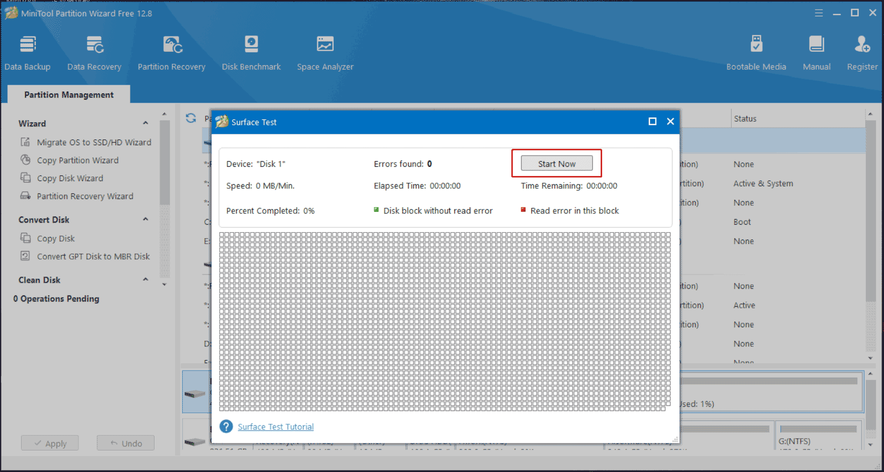This screenshot has height=472, width=884.
Task: Click the red 'Read error in this block' legend
Action: tap(570, 211)
